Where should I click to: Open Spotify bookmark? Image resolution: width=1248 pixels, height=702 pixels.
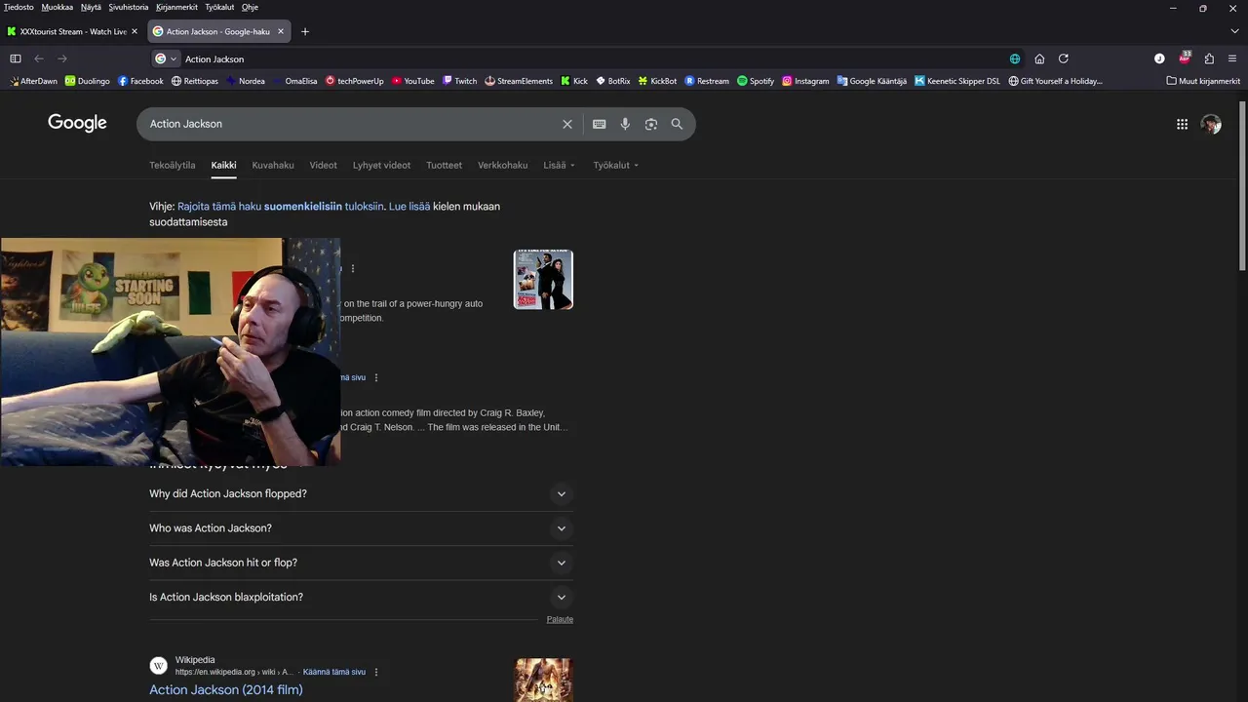point(756,81)
